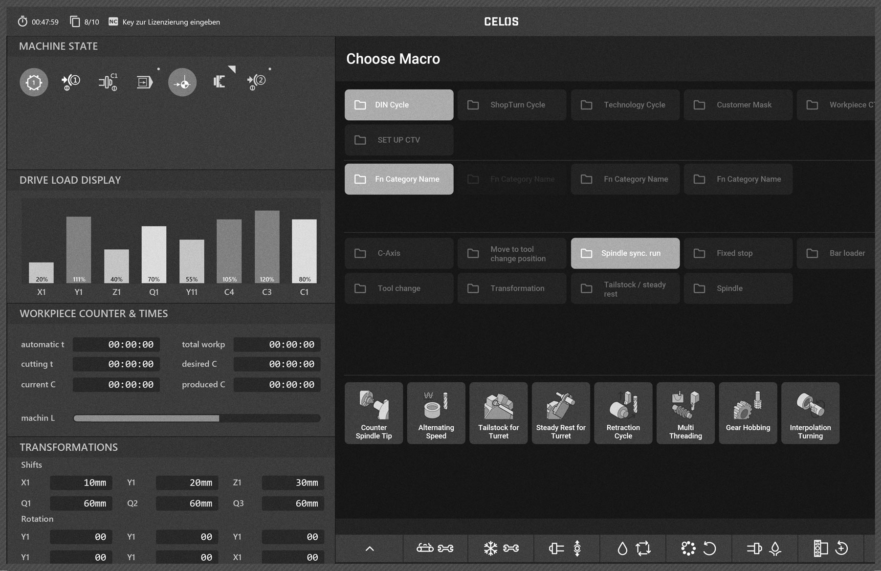881x571 pixels.
Task: Click the tool magazine rotate toolbar button
Action: pyautogui.click(x=699, y=549)
